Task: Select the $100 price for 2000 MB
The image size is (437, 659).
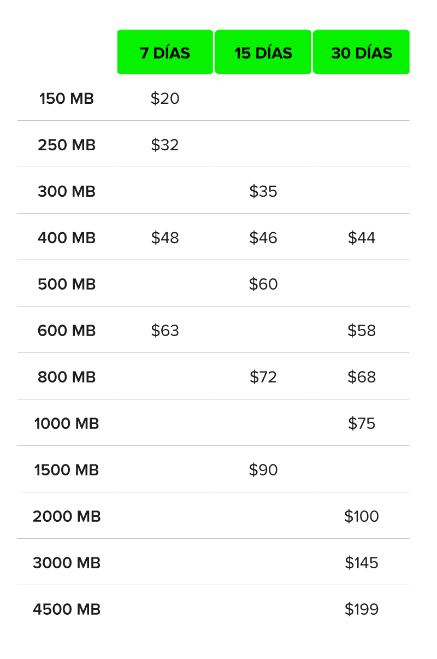Action: 362,517
